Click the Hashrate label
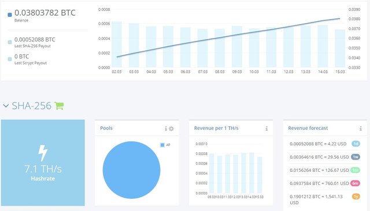This screenshot has width=370, height=211. [43, 179]
